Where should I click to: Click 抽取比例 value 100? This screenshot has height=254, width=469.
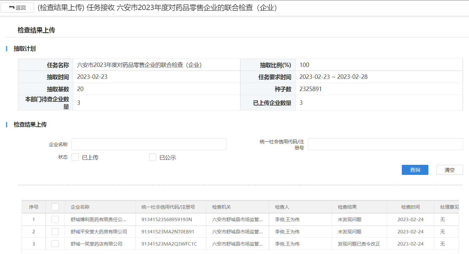click(x=304, y=65)
